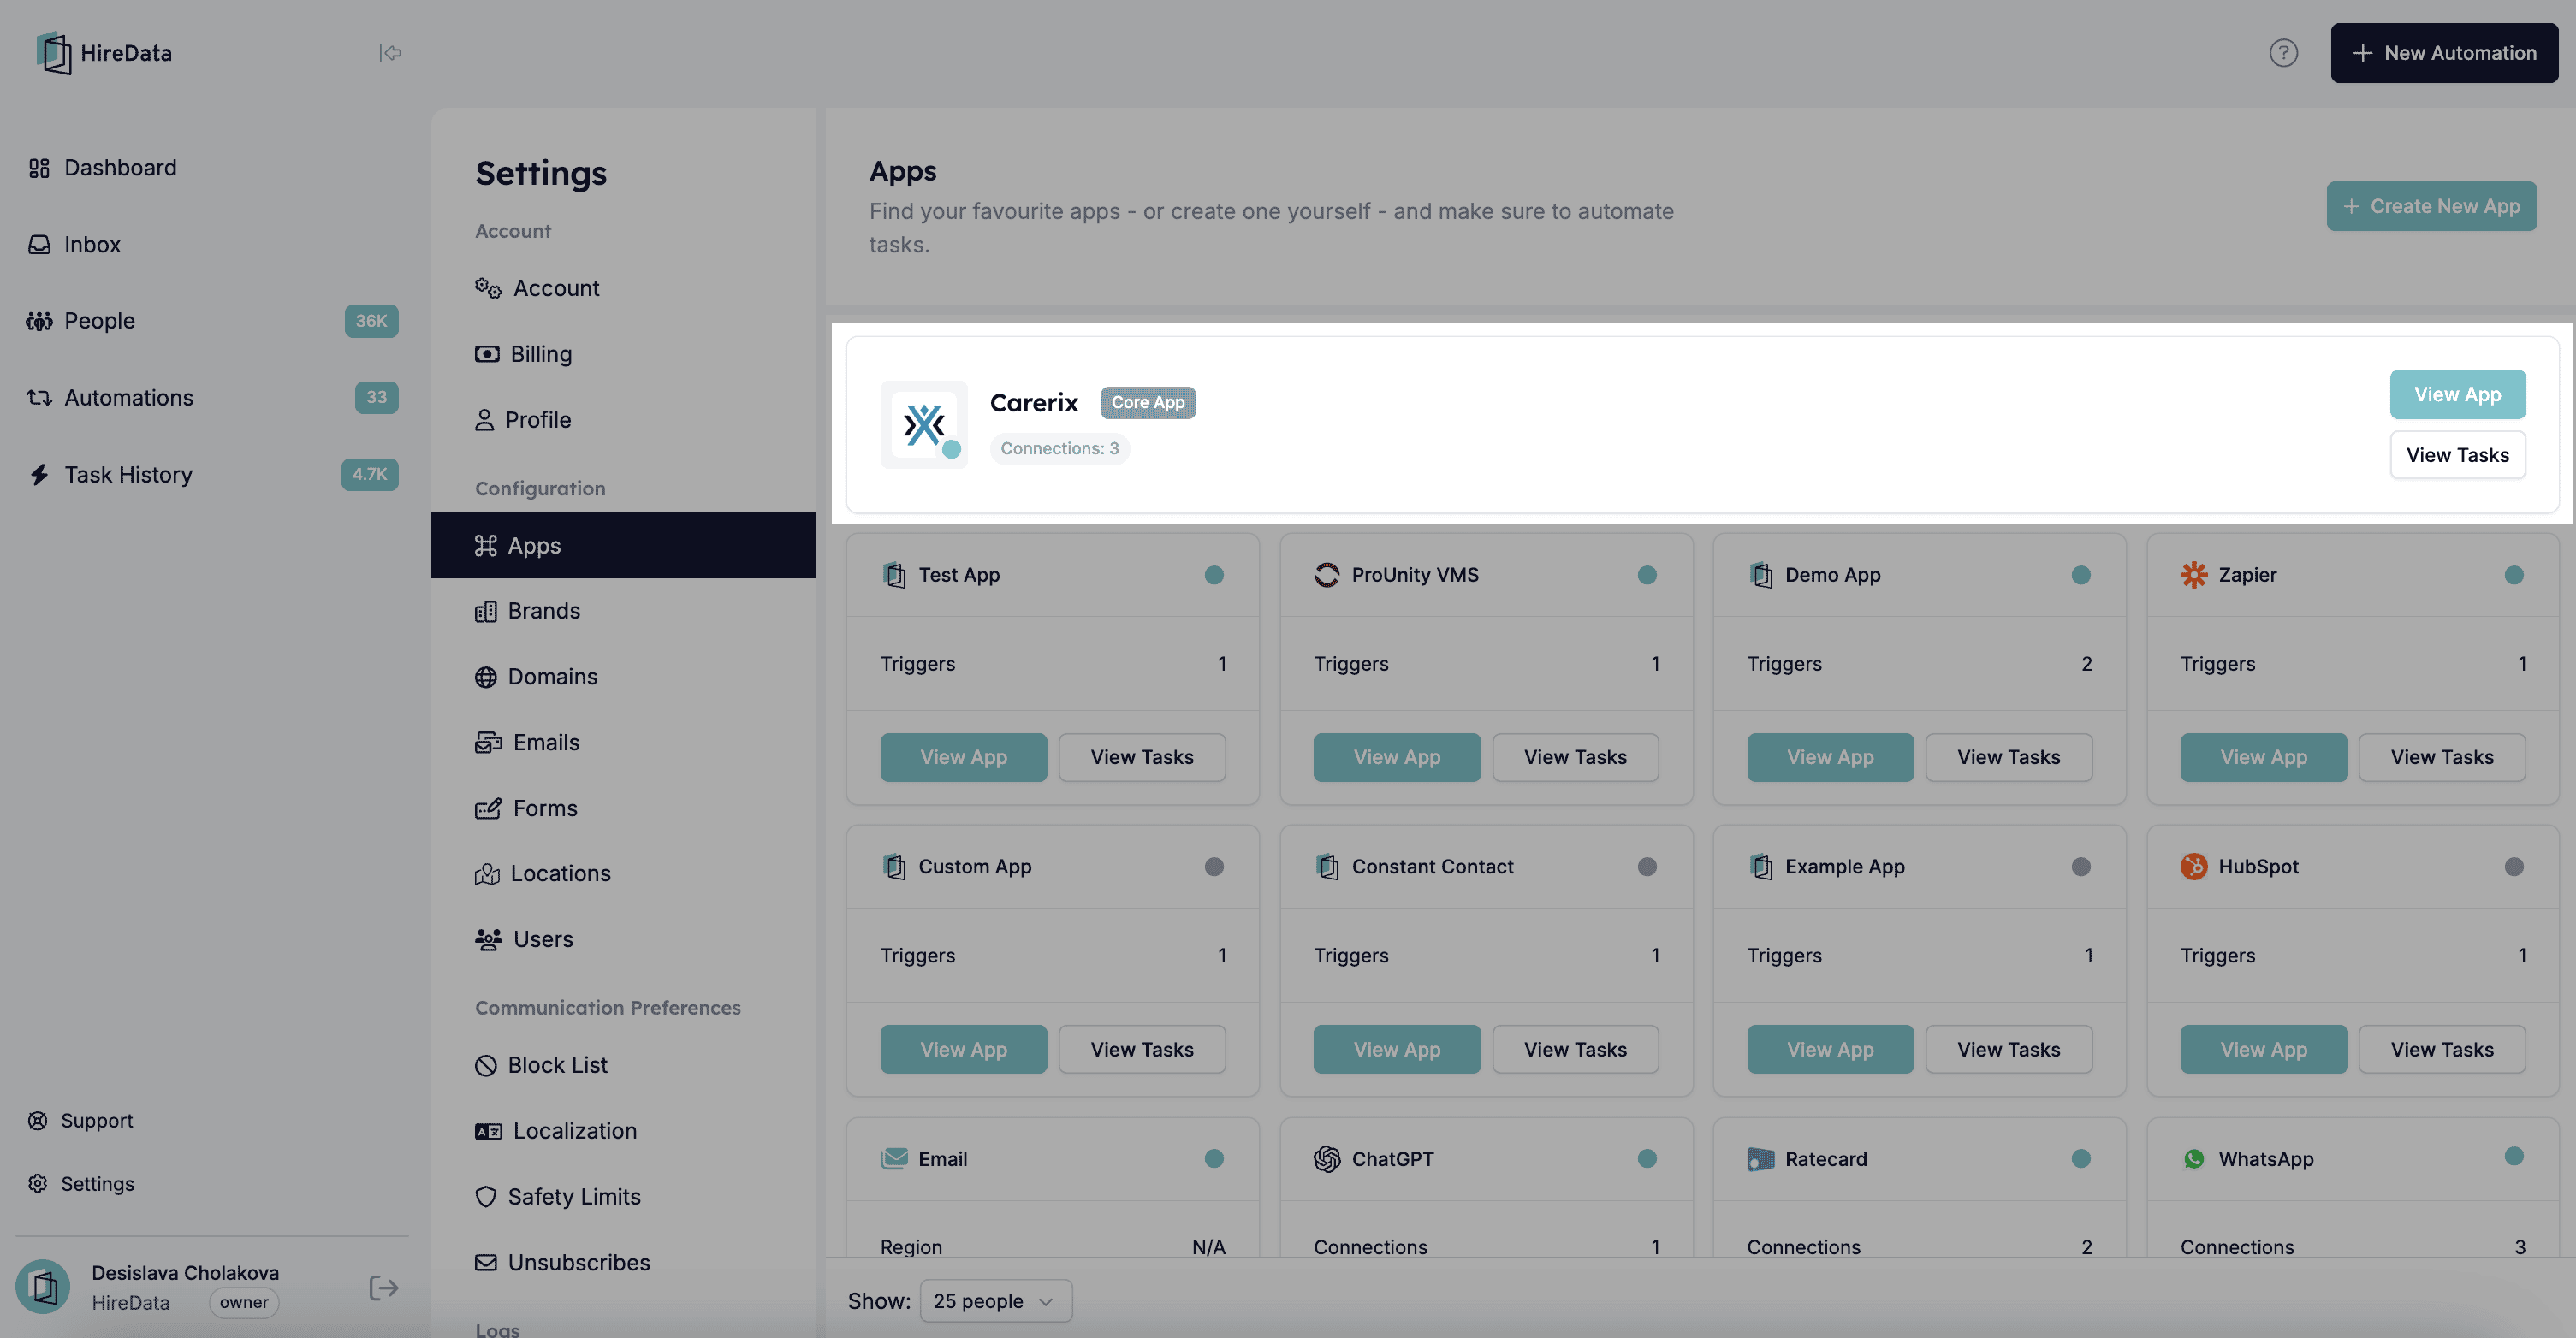This screenshot has width=2576, height=1338.
Task: Click the user avatar at bottom left
Action: point(43,1287)
